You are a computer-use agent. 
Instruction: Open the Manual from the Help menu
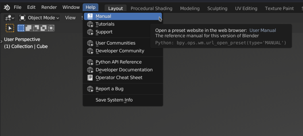(x=103, y=16)
